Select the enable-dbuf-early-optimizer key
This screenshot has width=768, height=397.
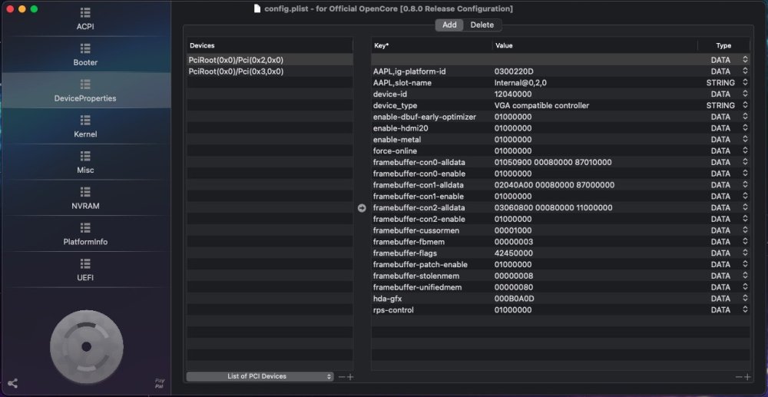click(x=425, y=117)
